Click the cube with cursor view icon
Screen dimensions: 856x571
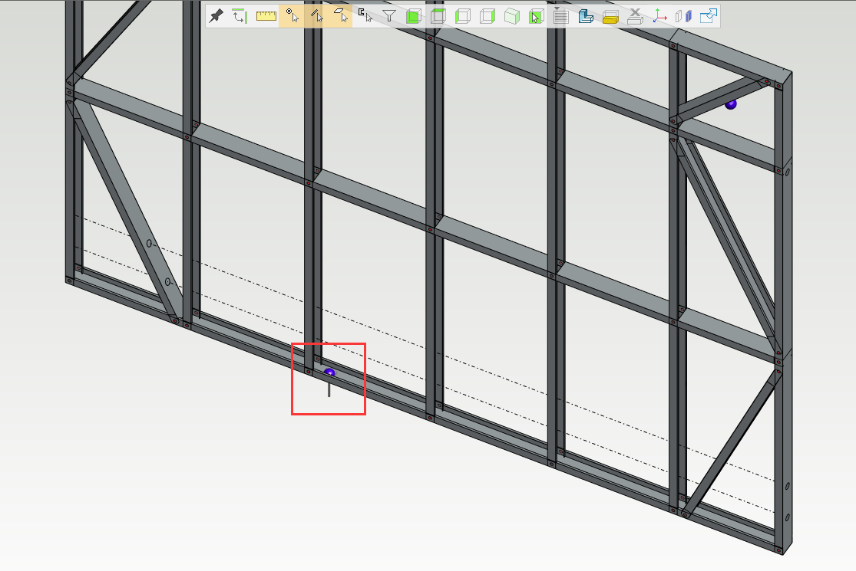point(536,16)
